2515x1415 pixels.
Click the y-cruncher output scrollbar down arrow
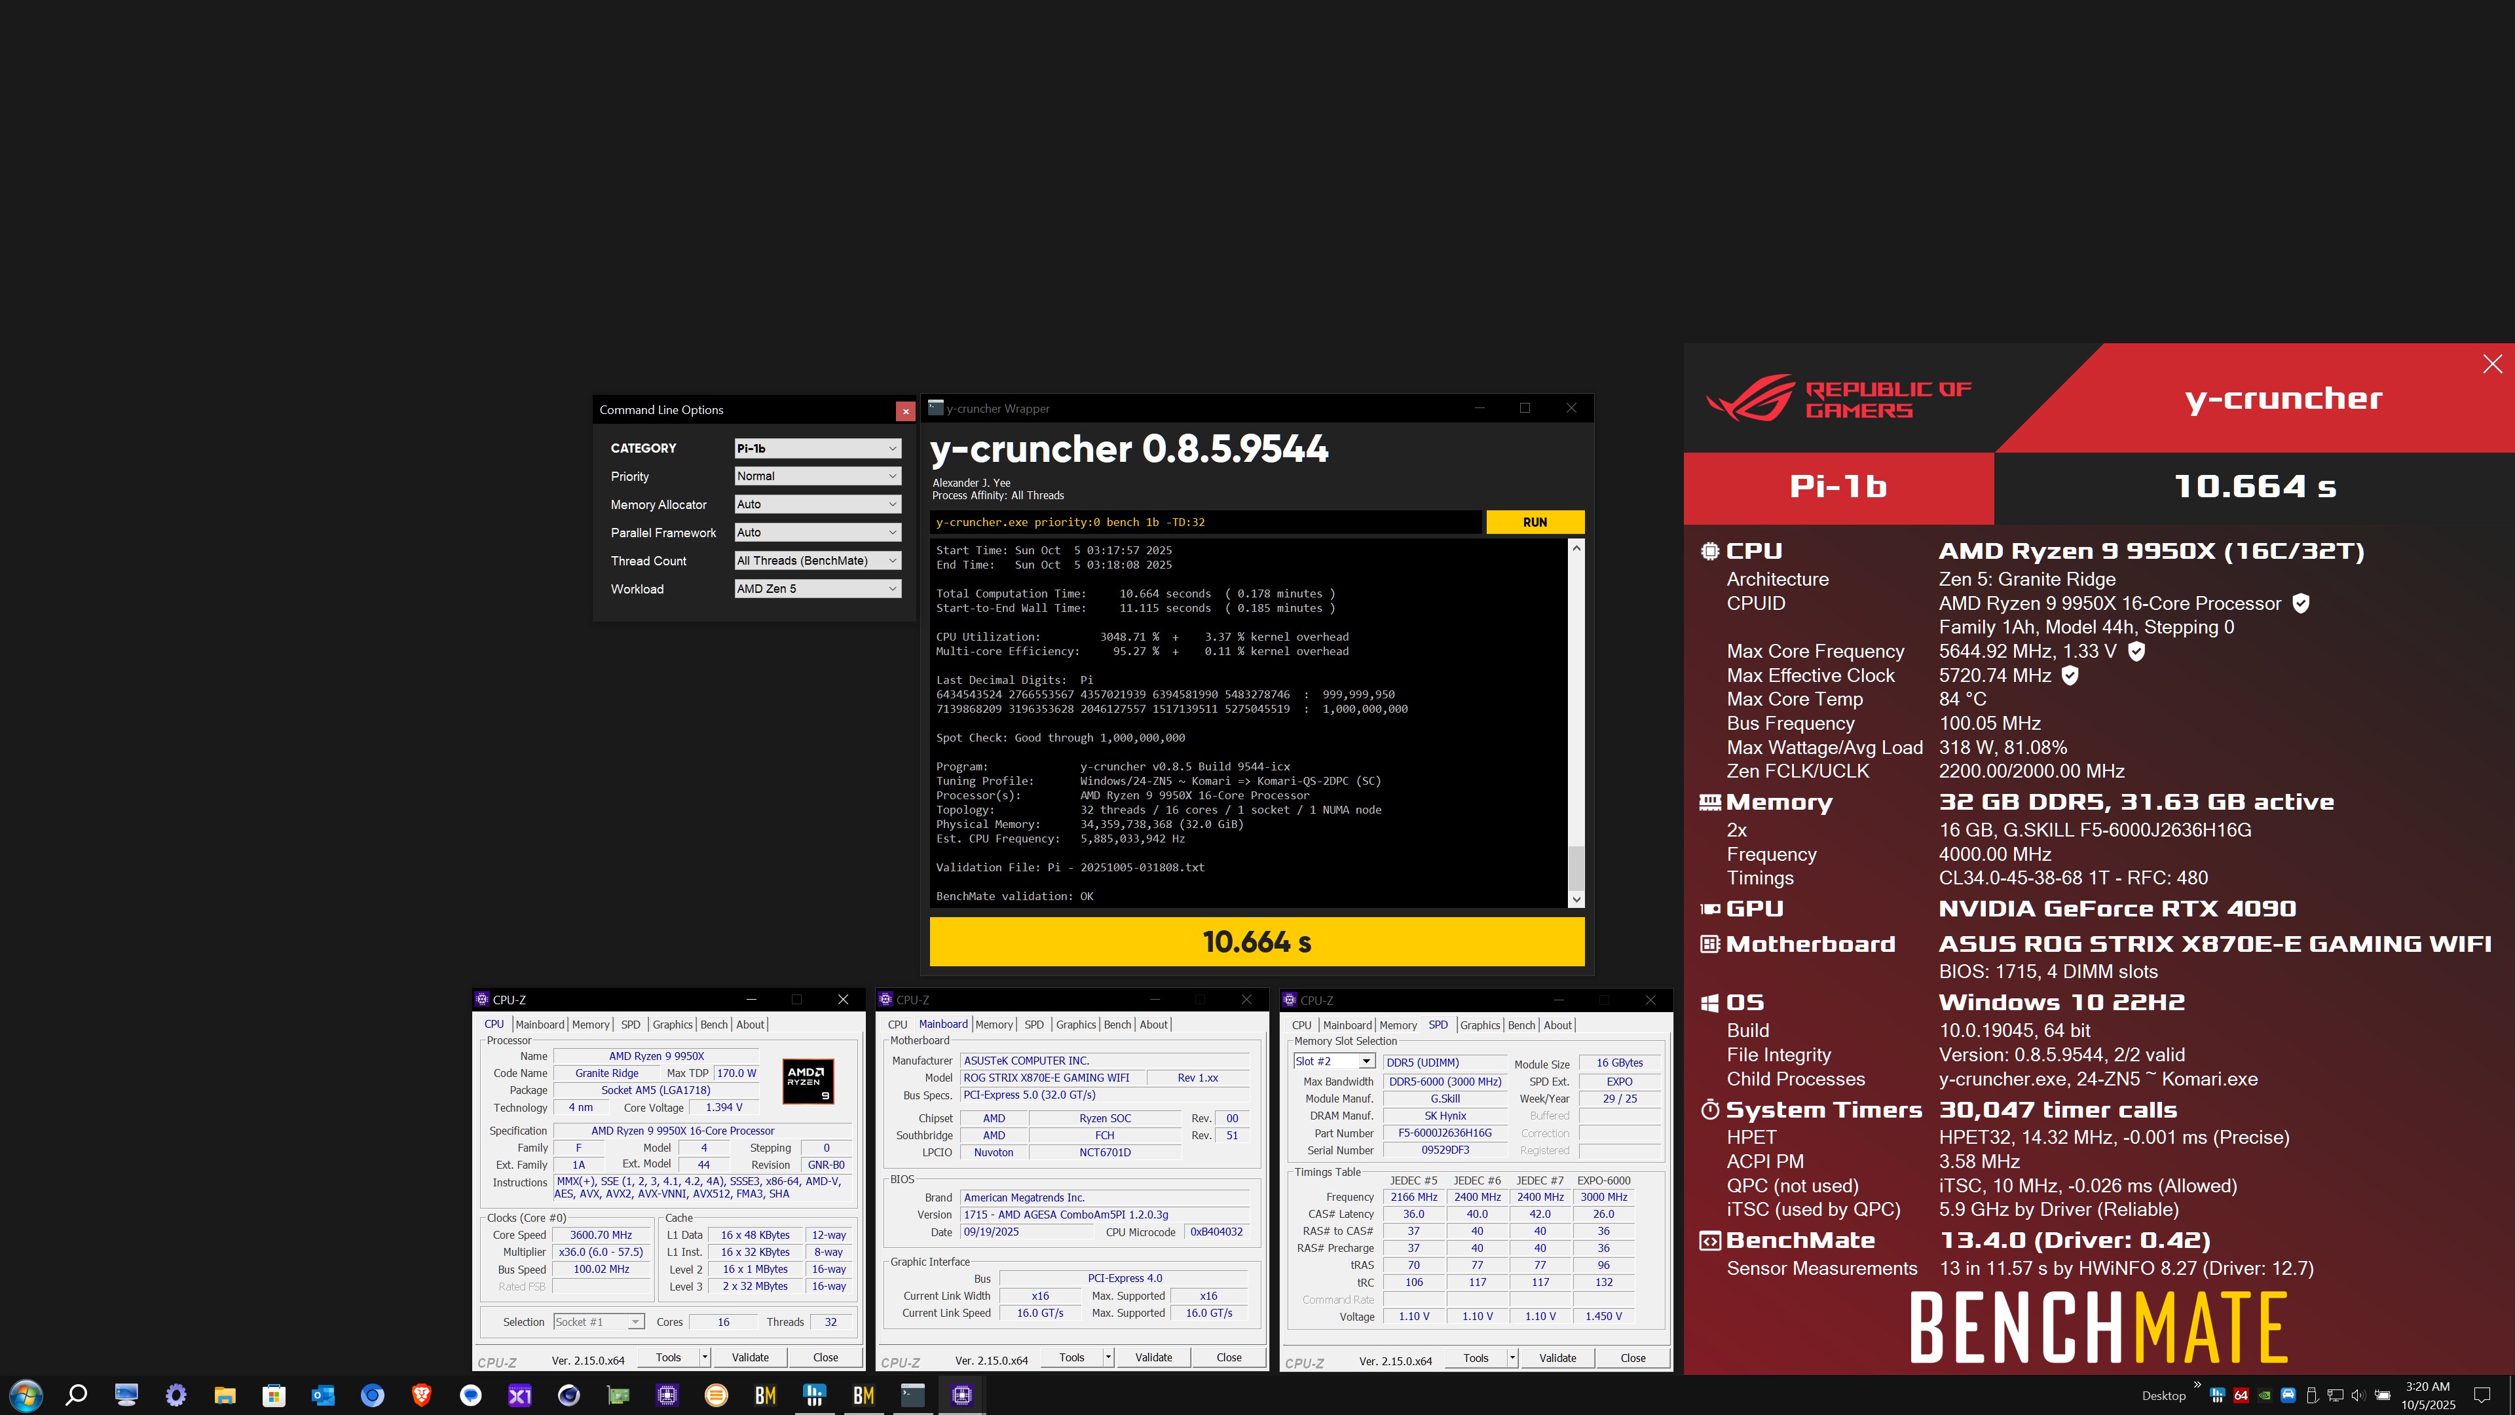click(x=1576, y=899)
